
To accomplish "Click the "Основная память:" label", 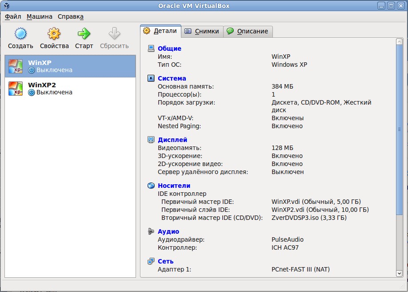I will tap(185, 86).
